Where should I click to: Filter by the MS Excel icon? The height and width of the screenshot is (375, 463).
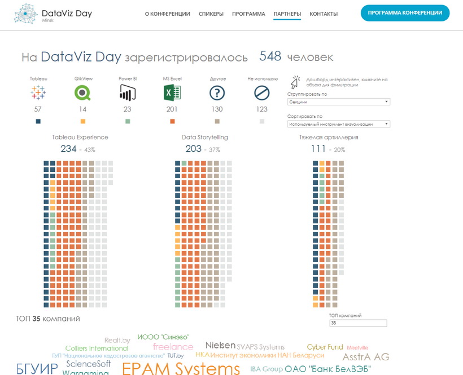click(172, 92)
